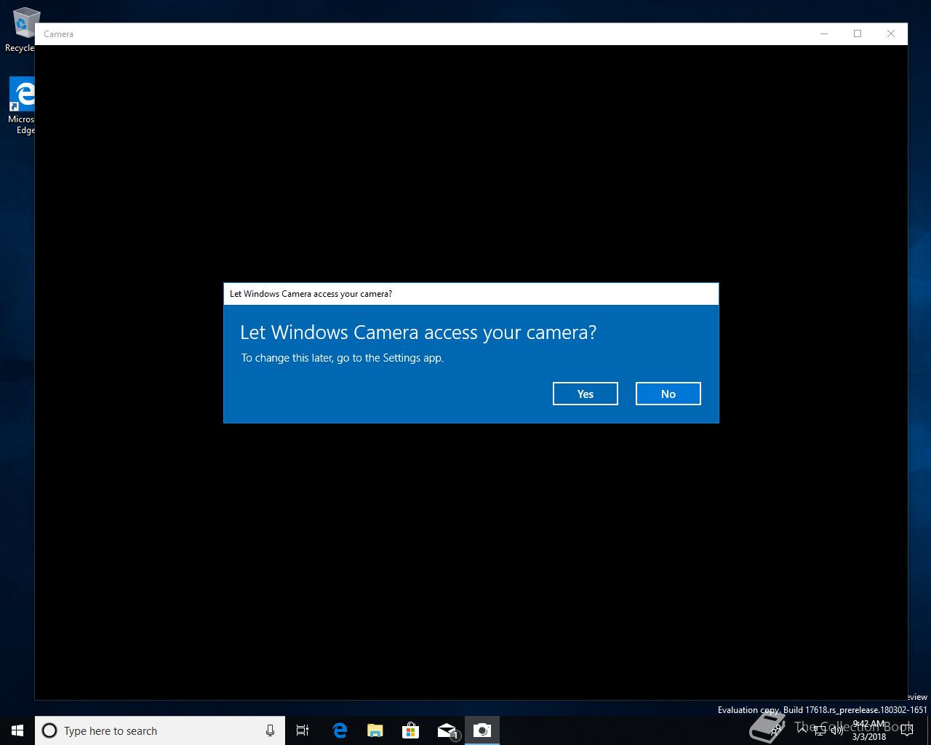Screen dimensions: 931x745
Task: Open Task View from the taskbar
Action: 303,730
